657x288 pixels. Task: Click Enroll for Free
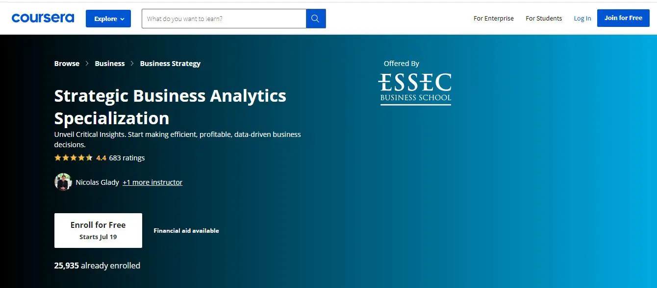click(98, 230)
